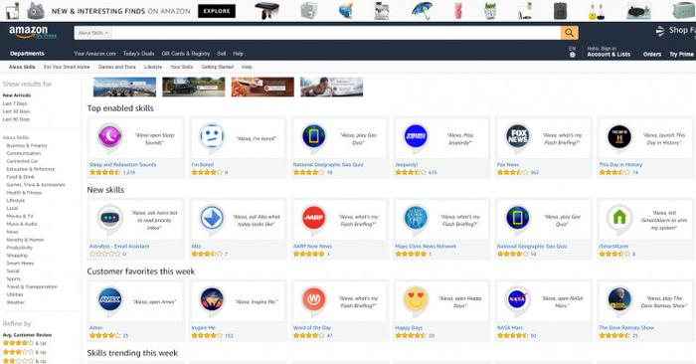Open the pizza promo banner thumbnail
696x364 pixels.
pyautogui.click(x=262, y=87)
